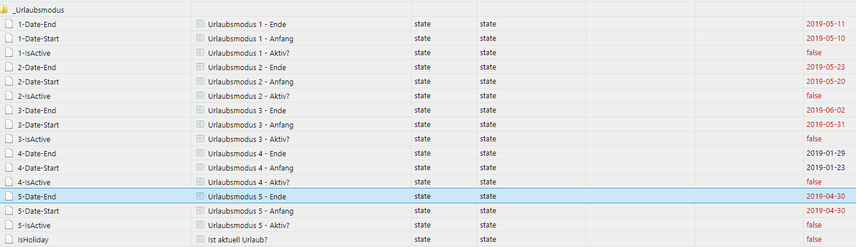Click the state icon beside Ist aktuell Urlaub?
This screenshot has width=856, height=247.
(200, 239)
